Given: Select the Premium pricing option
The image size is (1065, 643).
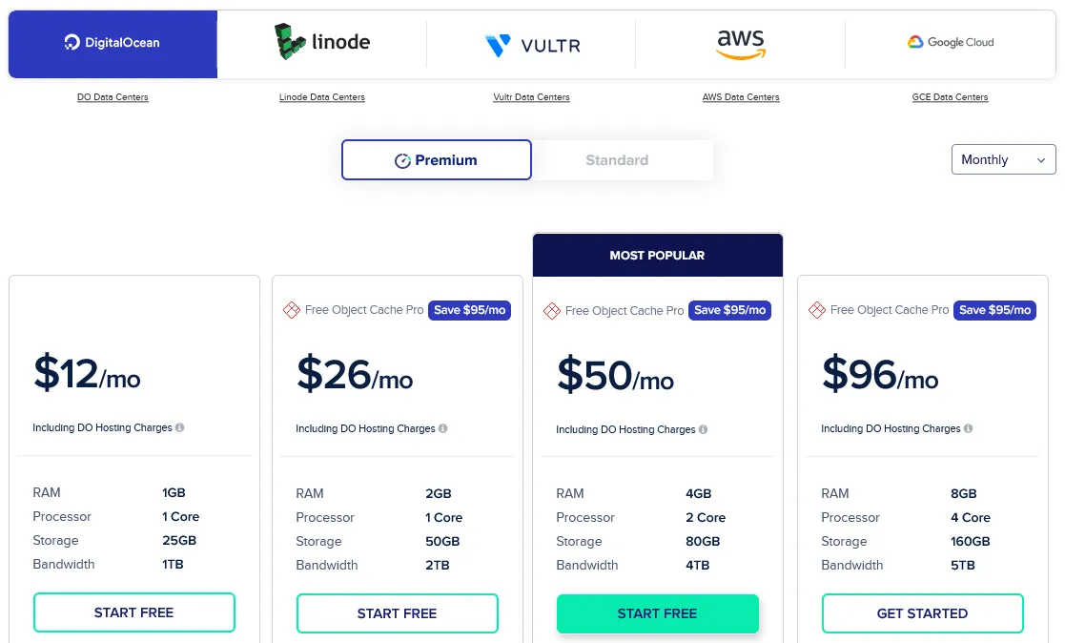Looking at the screenshot, I should 436,159.
